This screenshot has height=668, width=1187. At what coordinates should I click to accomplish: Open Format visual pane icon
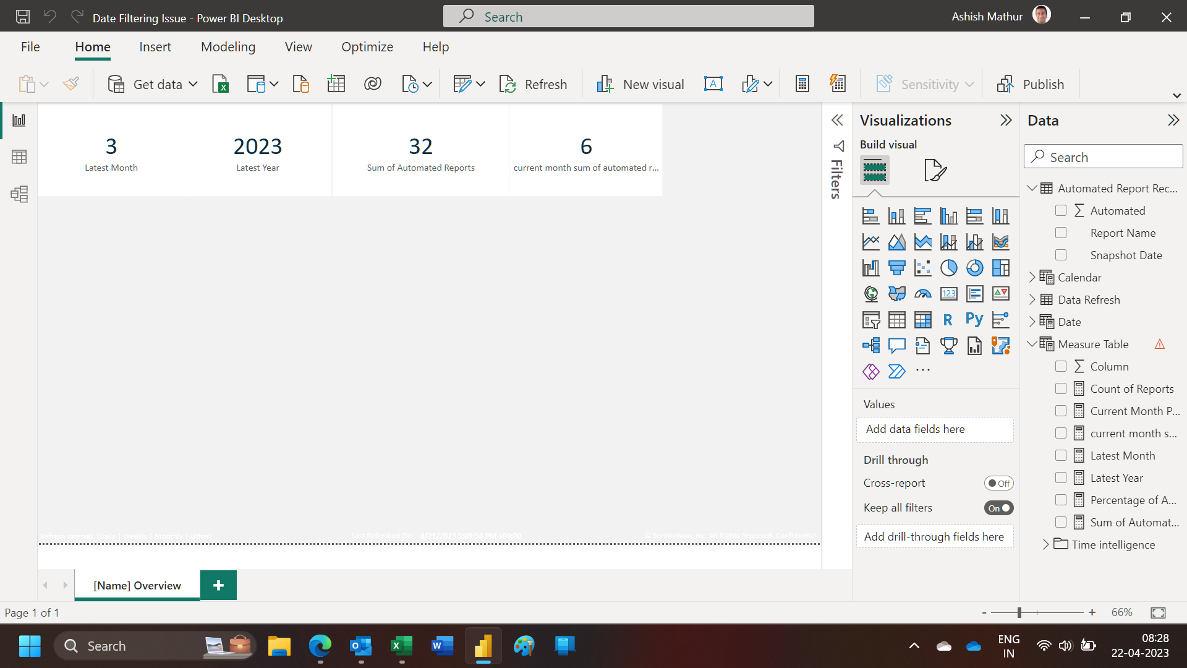[935, 170]
